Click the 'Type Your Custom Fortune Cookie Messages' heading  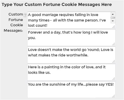(57, 4)
